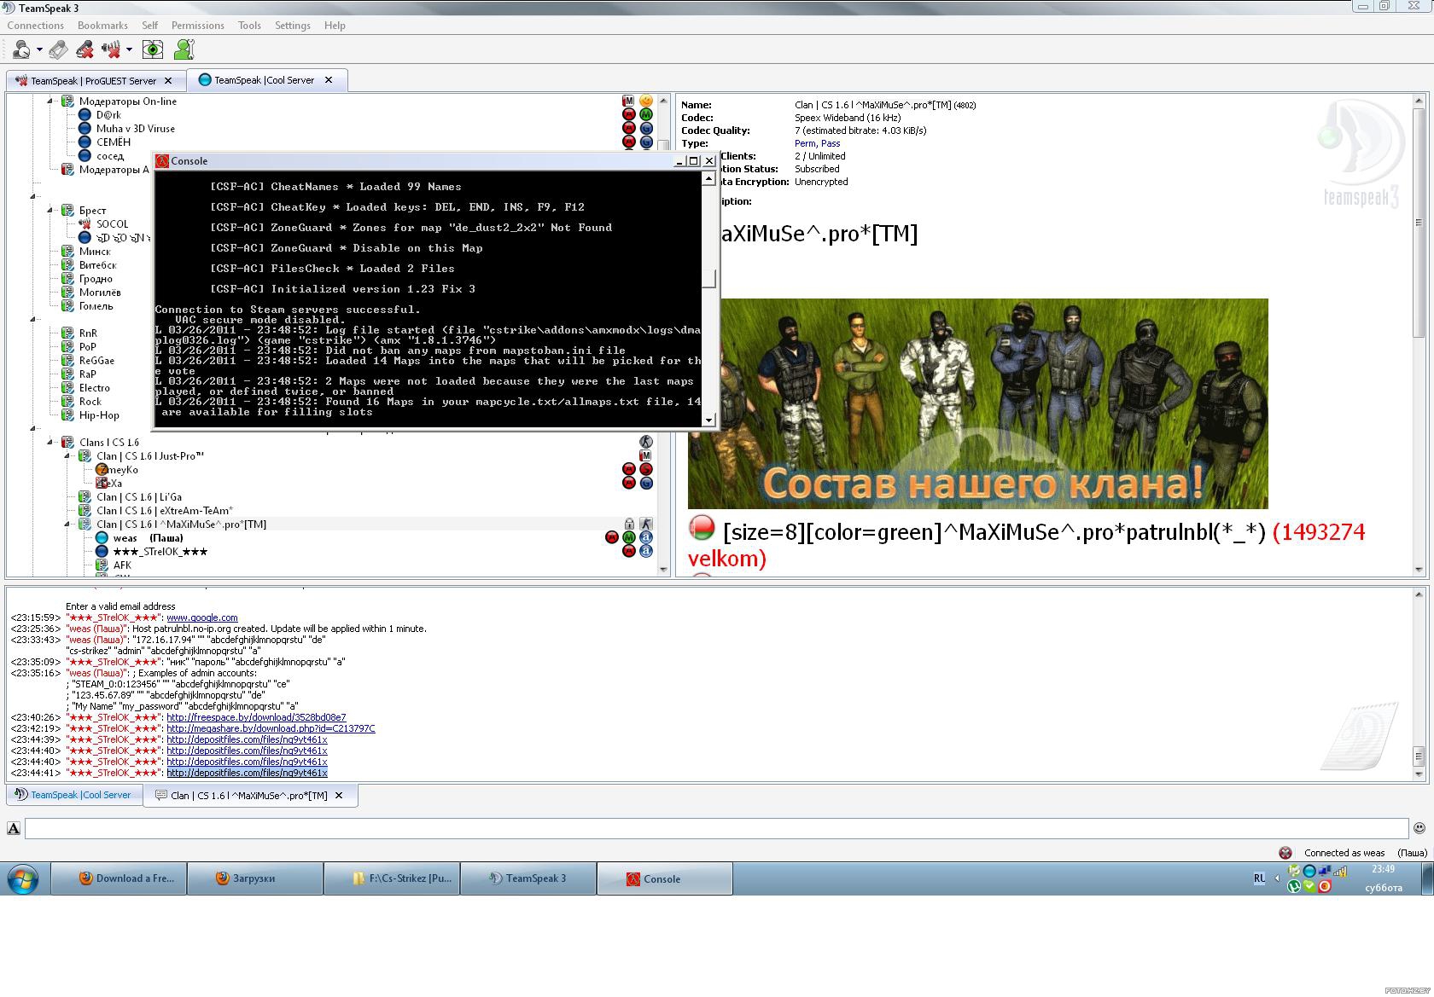Viewport: 1434px width, 997px height.
Task: Select user ★★★_STrelOK_★★★ in tree
Action: pos(160,552)
